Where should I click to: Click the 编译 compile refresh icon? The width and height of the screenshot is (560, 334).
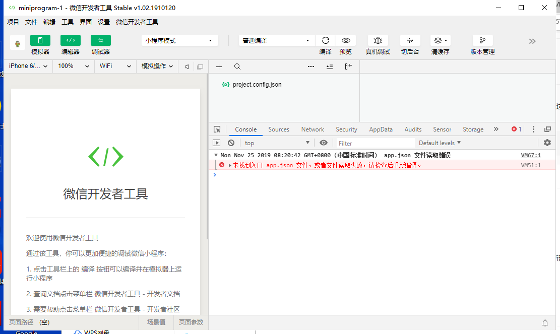[325, 40]
